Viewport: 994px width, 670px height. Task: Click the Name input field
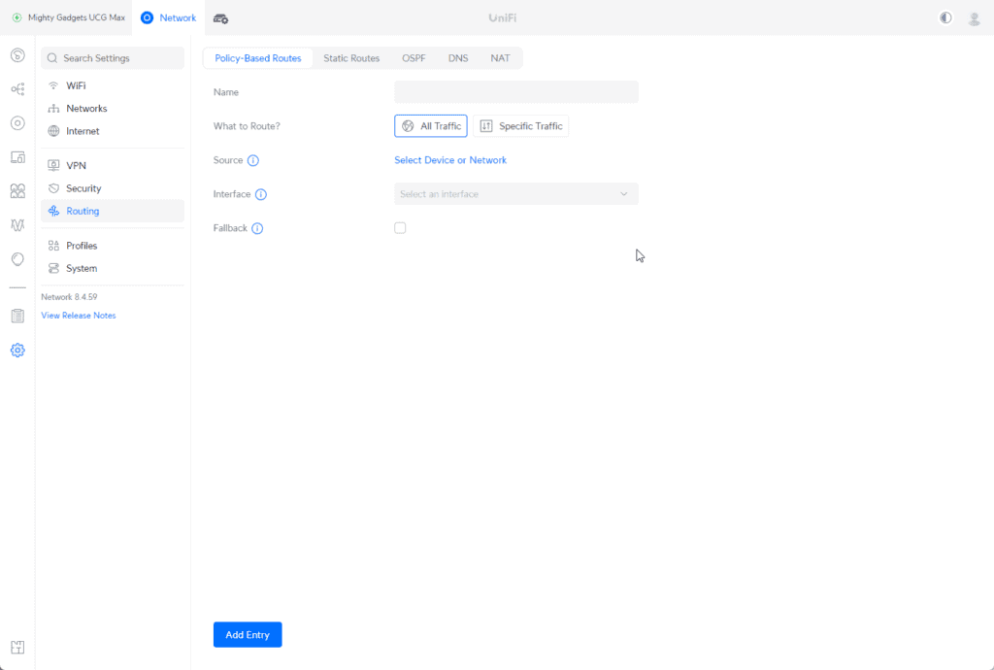[x=515, y=92]
